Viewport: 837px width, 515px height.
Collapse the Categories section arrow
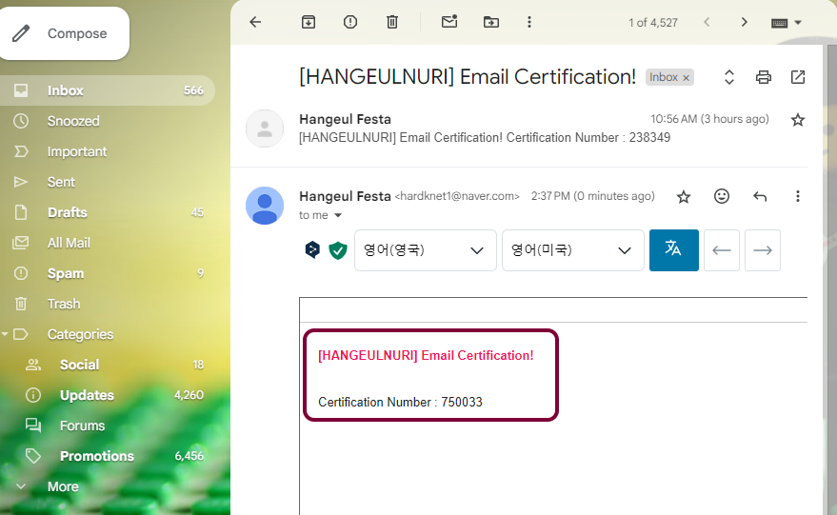[5, 334]
